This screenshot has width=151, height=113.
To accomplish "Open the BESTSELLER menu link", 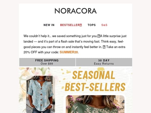I will 71,25.
